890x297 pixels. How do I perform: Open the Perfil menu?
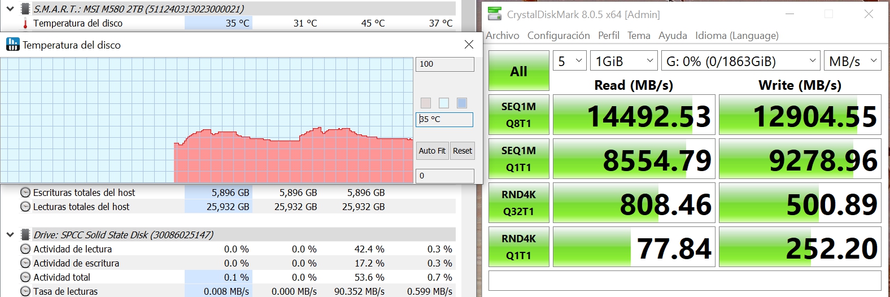609,36
